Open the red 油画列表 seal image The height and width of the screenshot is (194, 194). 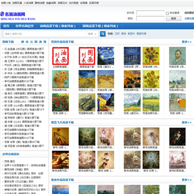tap(60, 56)
